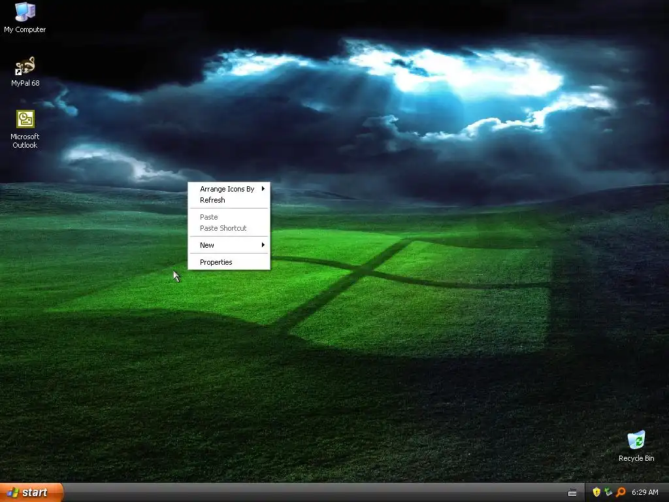Screen dimensions: 669x502
Task: Select the MyPal 68 browser shortcut
Action: 25,71
